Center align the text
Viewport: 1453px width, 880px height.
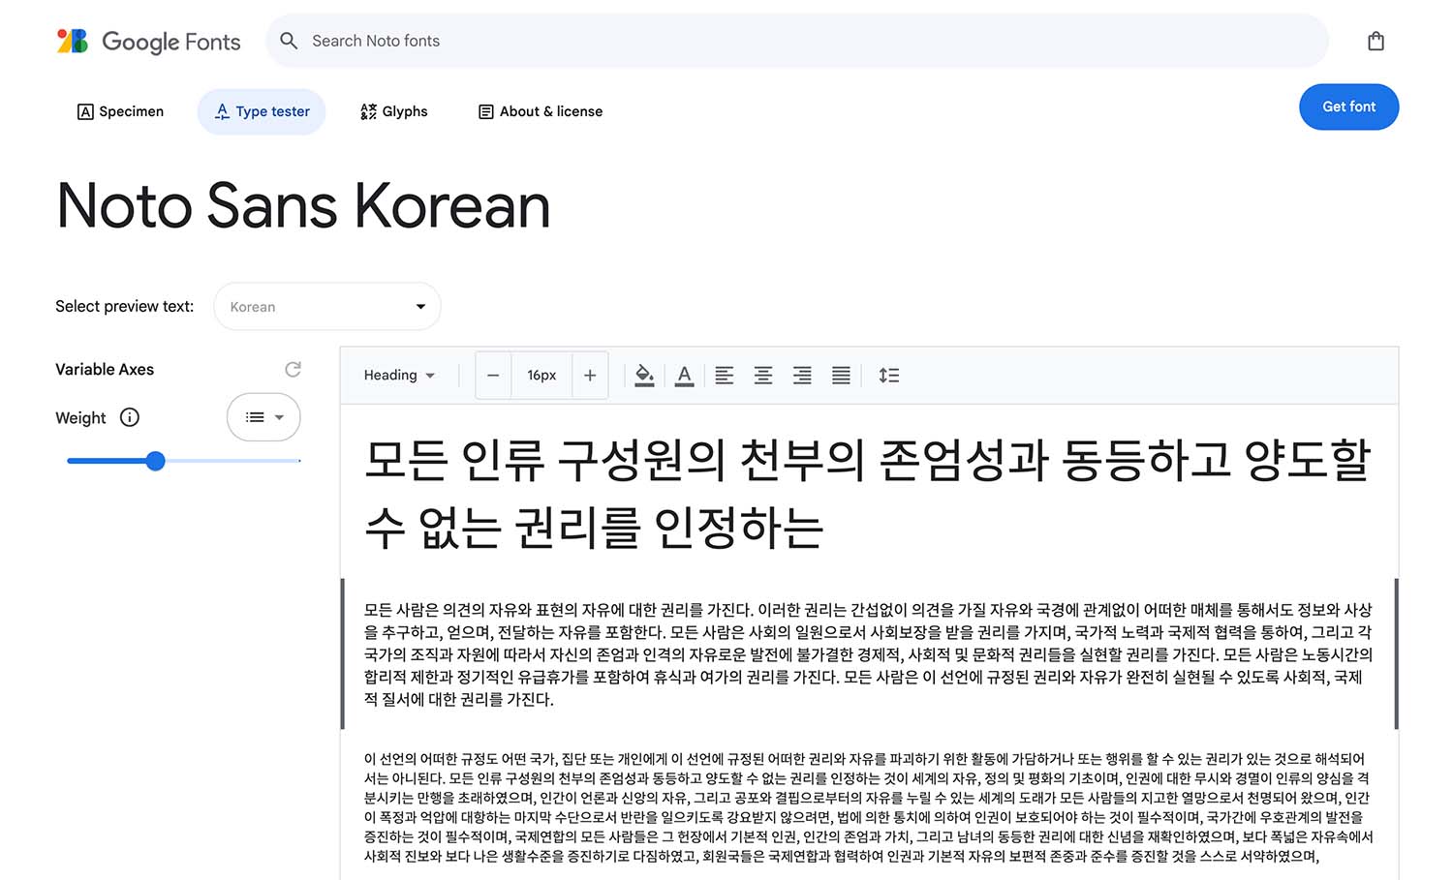(x=763, y=376)
